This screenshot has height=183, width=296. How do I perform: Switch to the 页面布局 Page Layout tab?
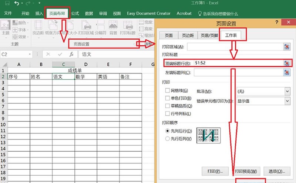coord(57,13)
